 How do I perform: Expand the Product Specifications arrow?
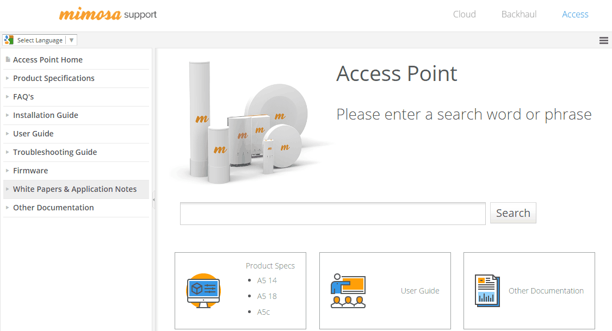8,78
